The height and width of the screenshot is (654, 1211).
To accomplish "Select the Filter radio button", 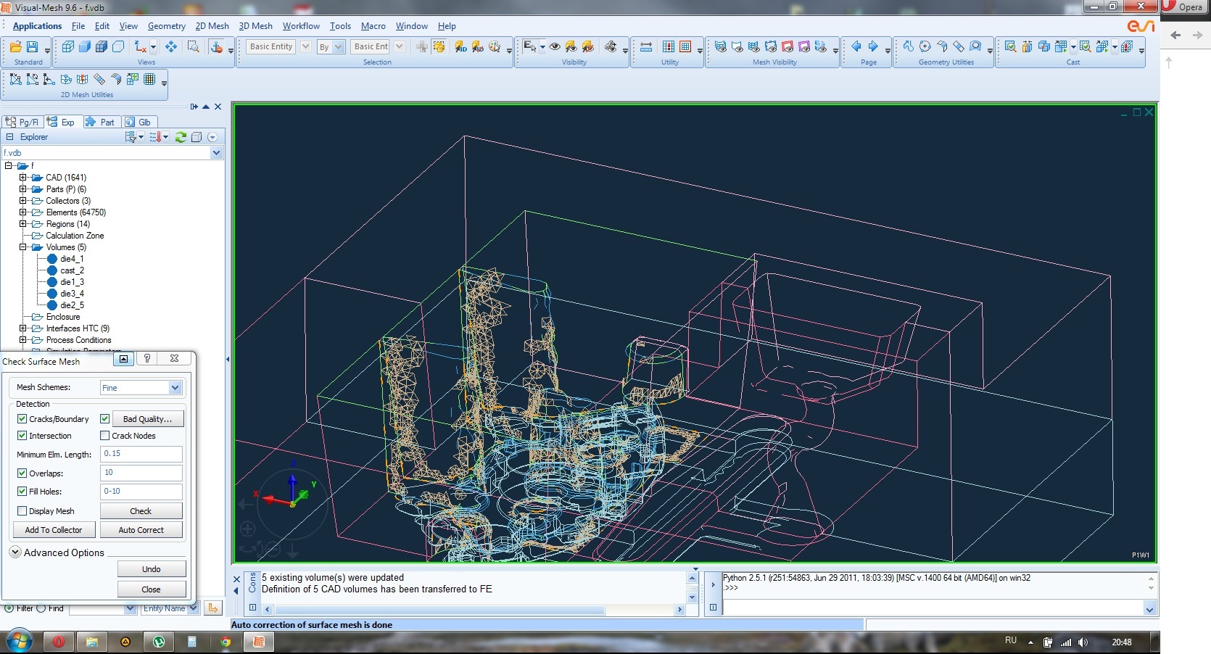I will coord(9,608).
